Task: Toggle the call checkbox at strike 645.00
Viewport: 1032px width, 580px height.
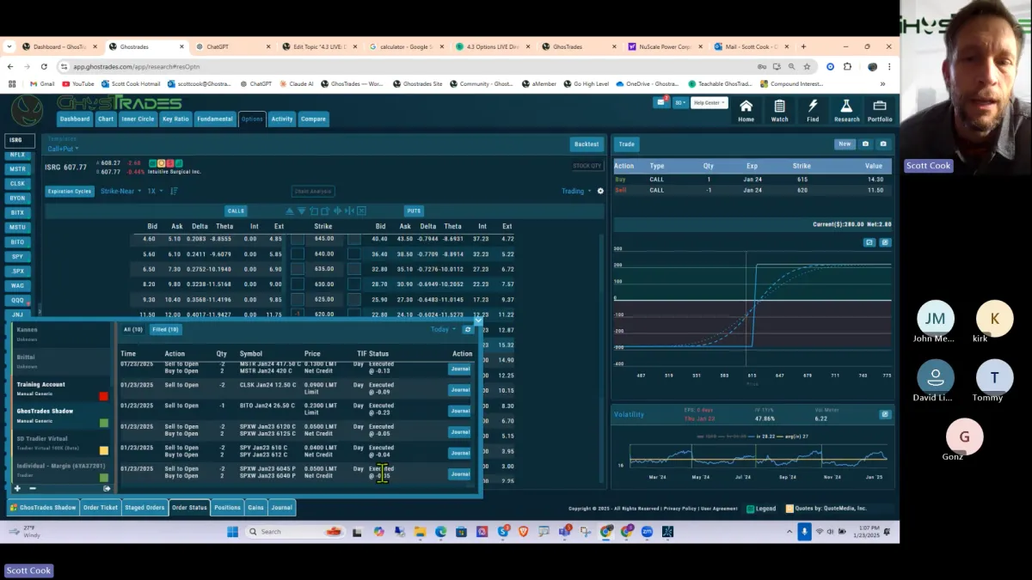Action: click(x=298, y=239)
